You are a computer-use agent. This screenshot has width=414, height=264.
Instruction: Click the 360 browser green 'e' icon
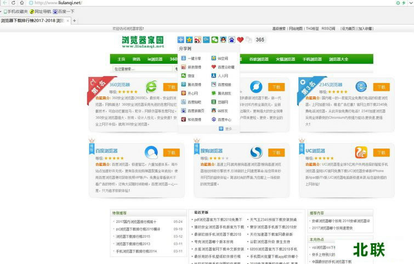pyautogui.click(x=151, y=86)
